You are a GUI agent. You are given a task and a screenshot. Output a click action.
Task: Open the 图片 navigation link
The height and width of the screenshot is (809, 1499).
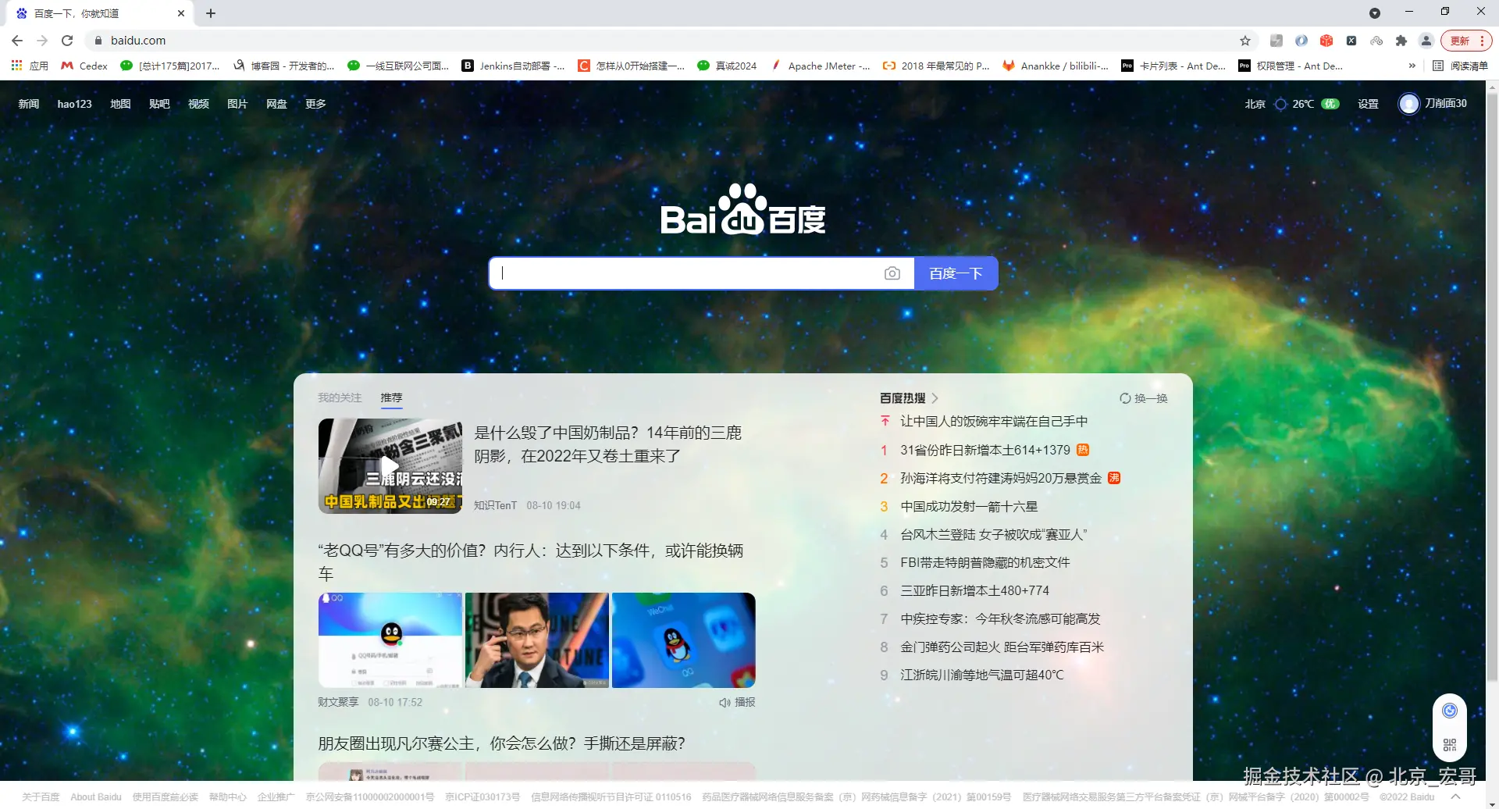click(237, 104)
